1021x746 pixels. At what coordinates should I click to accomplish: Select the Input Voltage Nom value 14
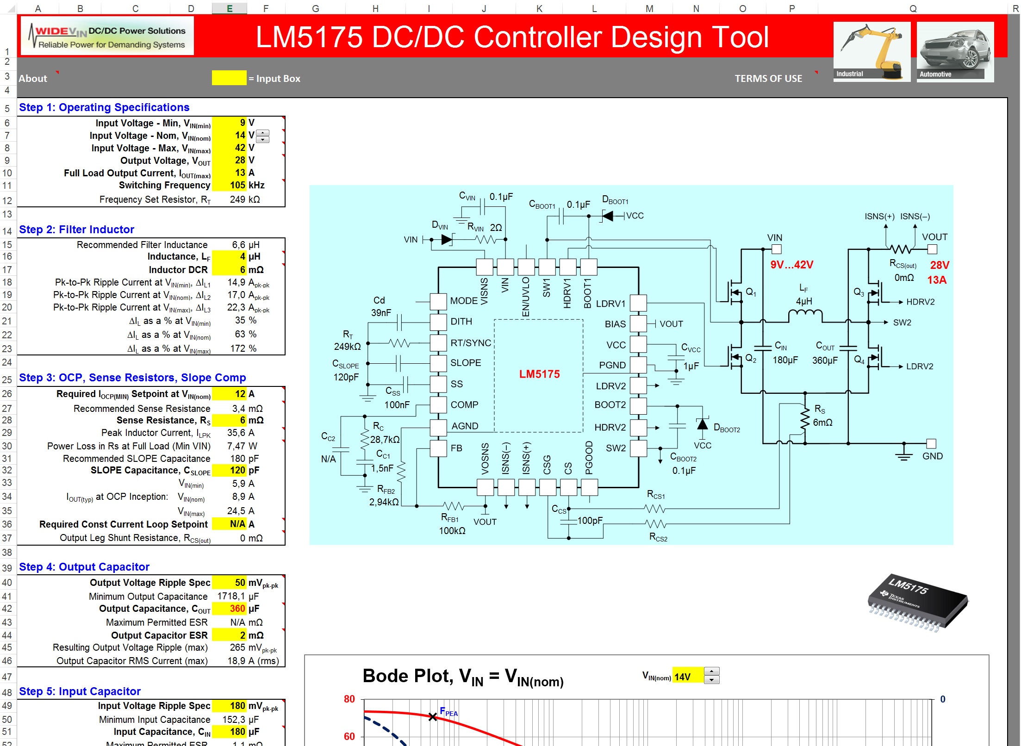pyautogui.click(x=229, y=135)
